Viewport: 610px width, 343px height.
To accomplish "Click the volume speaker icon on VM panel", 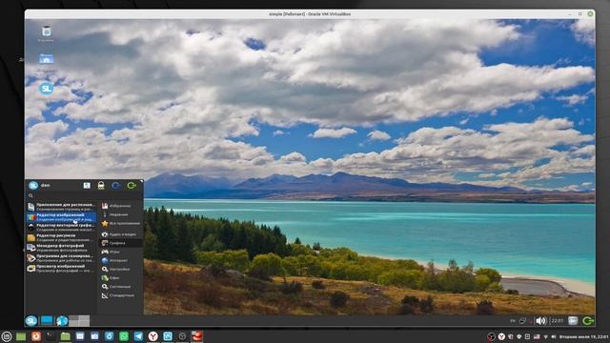I will (540, 321).
